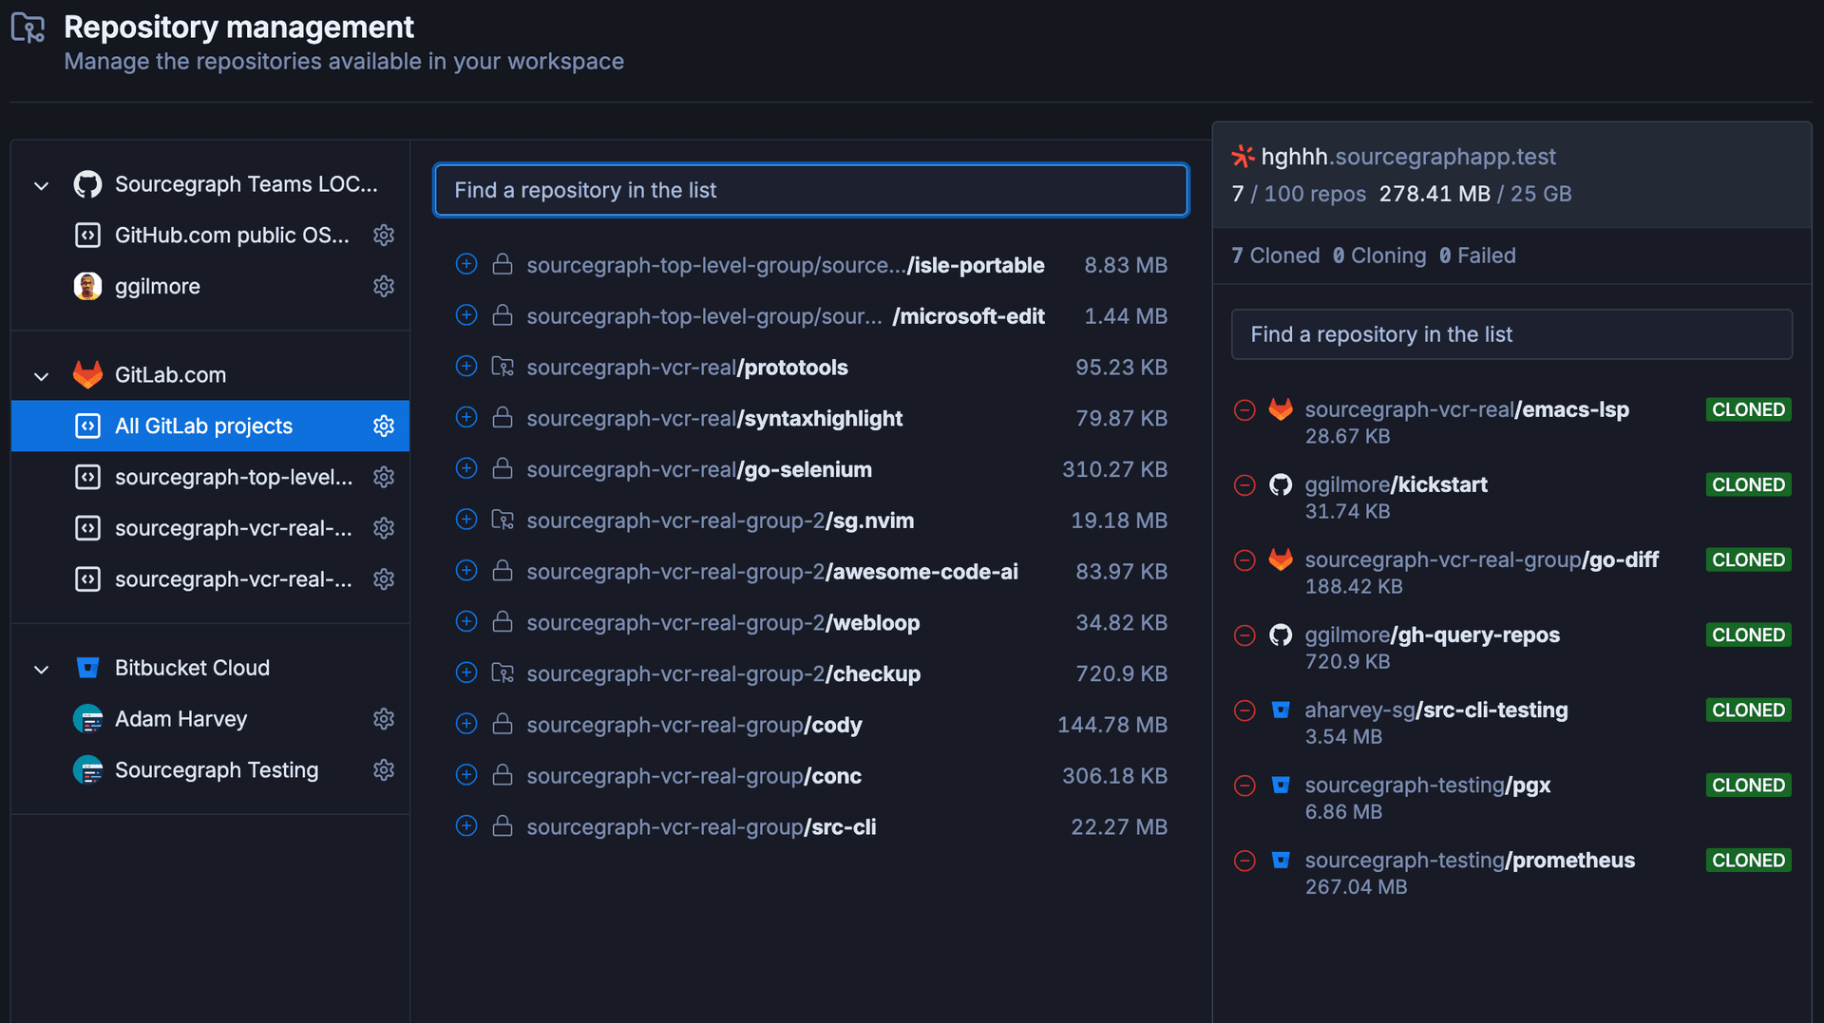This screenshot has width=1824, height=1023.
Task: Click the 278.41 MB storage usage text
Action: [x=1434, y=194]
